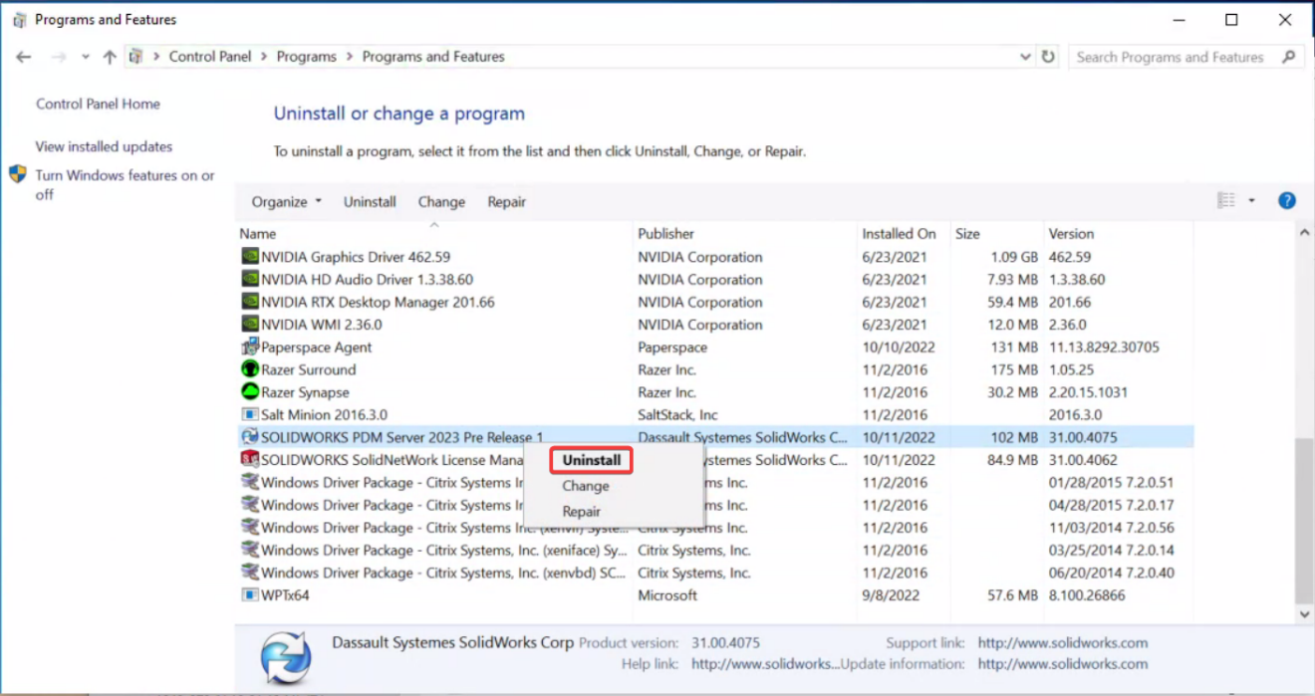Click the NVIDIA RTX Desktop Manager icon

pyautogui.click(x=250, y=302)
